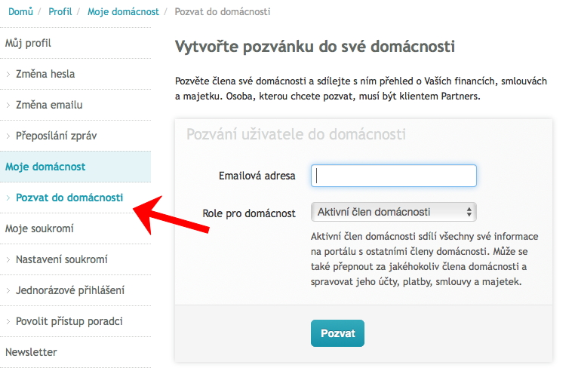Click the chevron beside Přeposílání zpráv
The width and height of the screenshot is (575, 377).
8,136
